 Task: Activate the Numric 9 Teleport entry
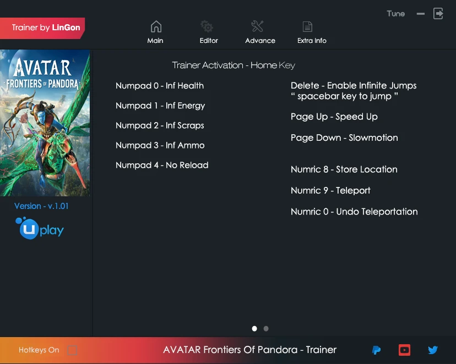(x=330, y=190)
